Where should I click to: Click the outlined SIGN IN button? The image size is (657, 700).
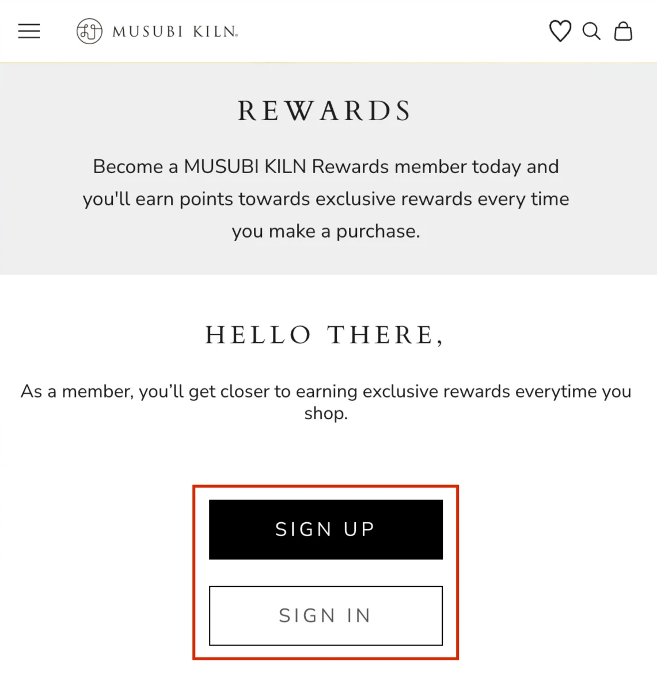click(x=326, y=615)
